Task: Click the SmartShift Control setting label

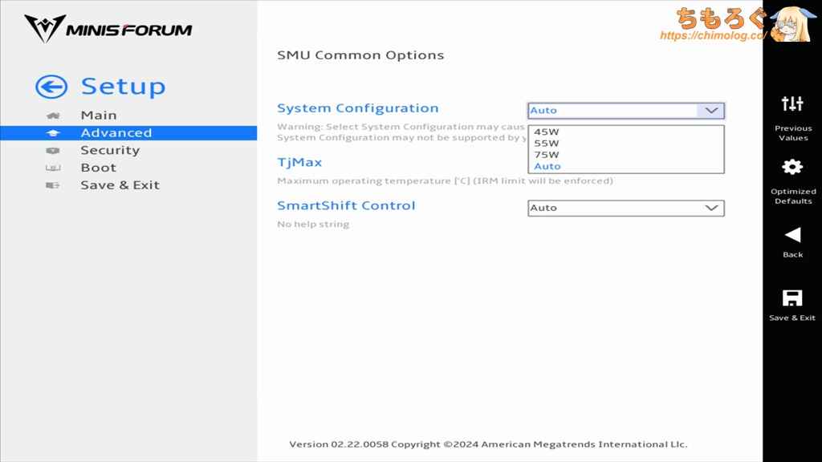Action: pyautogui.click(x=346, y=205)
